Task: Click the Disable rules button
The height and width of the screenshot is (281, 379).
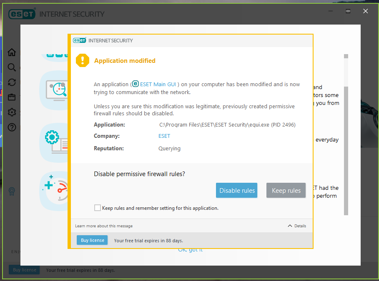Action: (237, 191)
